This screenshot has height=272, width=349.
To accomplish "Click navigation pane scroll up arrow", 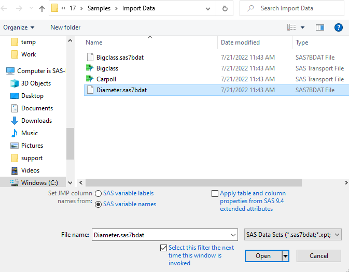I will coord(70,40).
